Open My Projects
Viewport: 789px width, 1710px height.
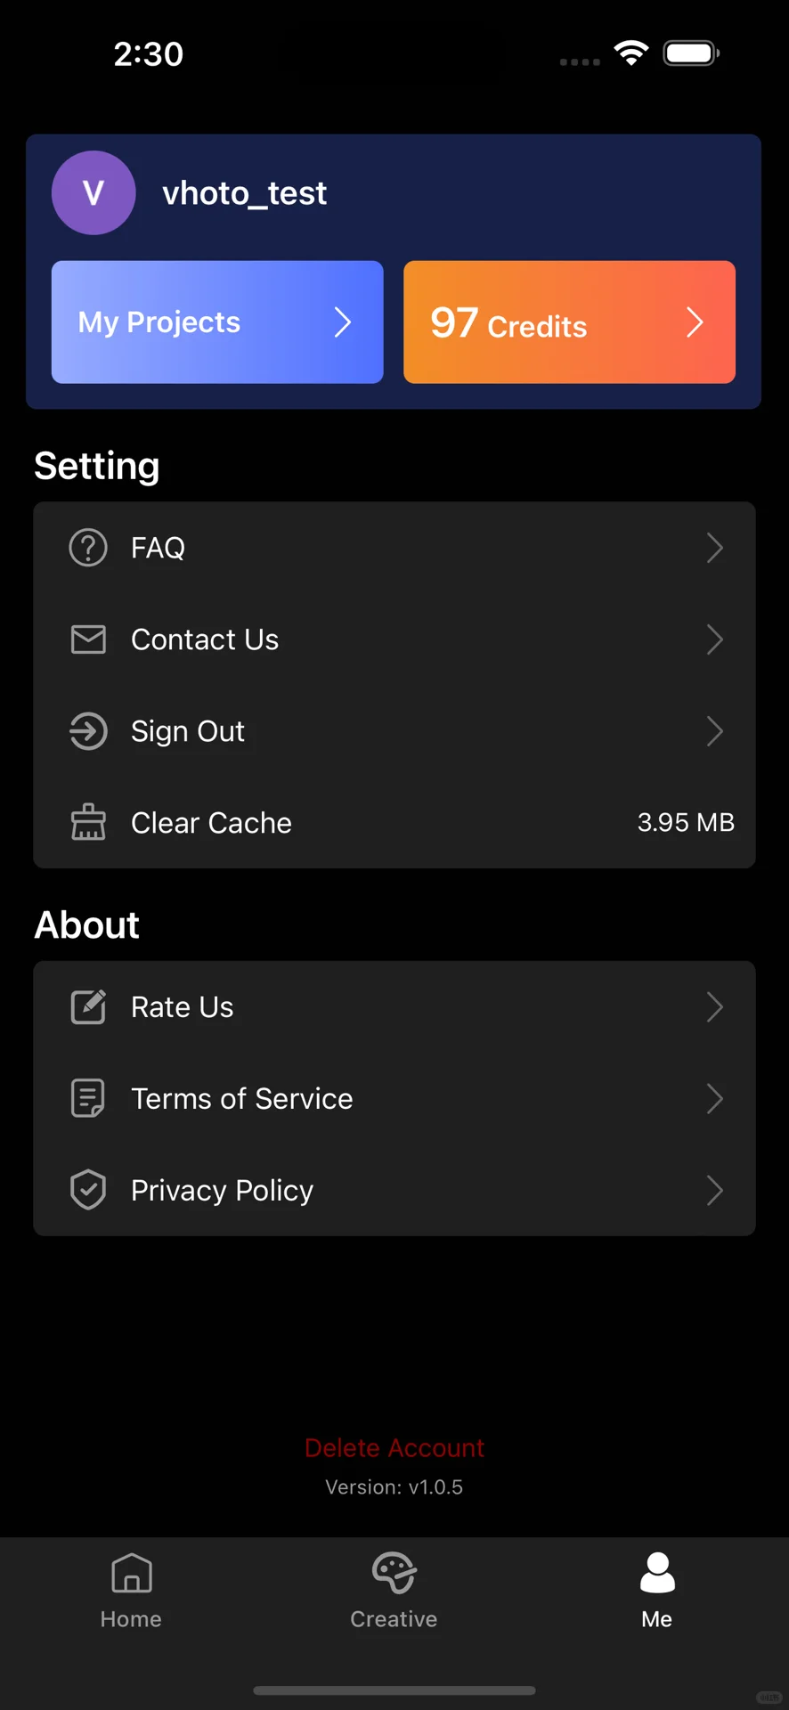click(x=217, y=322)
